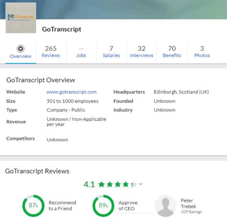This screenshot has width=227, height=222.
Task: Click the 89% Approve of CEO gauge
Action: point(103,205)
